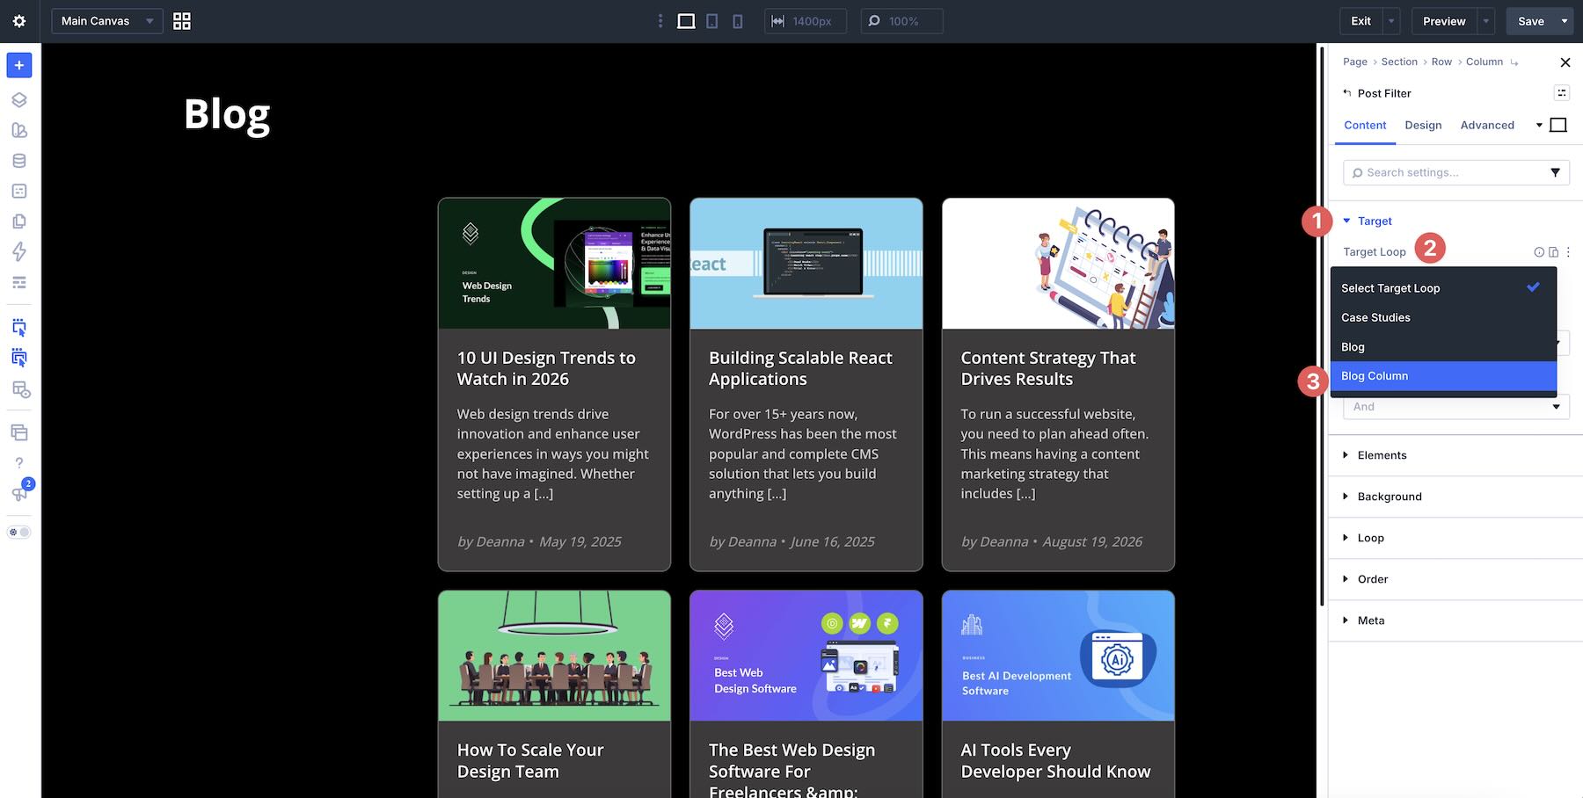Choose Blog from the loop list
This screenshot has height=798, width=1583.
pyautogui.click(x=1443, y=347)
